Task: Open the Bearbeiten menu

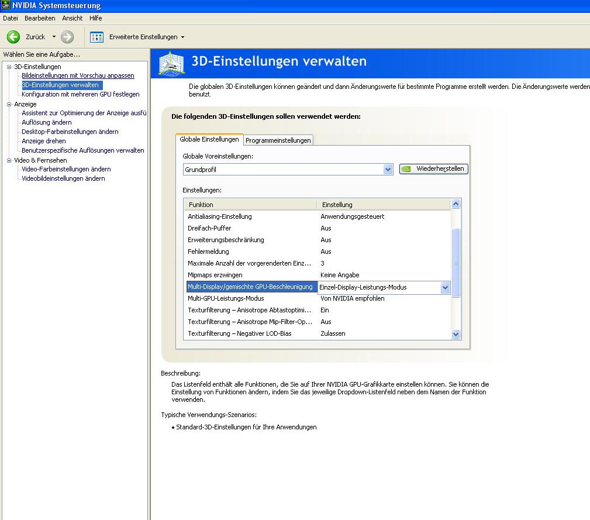Action: pos(40,18)
